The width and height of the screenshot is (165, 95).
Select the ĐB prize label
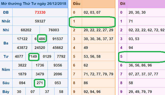pyautogui.click(x=6, y=12)
